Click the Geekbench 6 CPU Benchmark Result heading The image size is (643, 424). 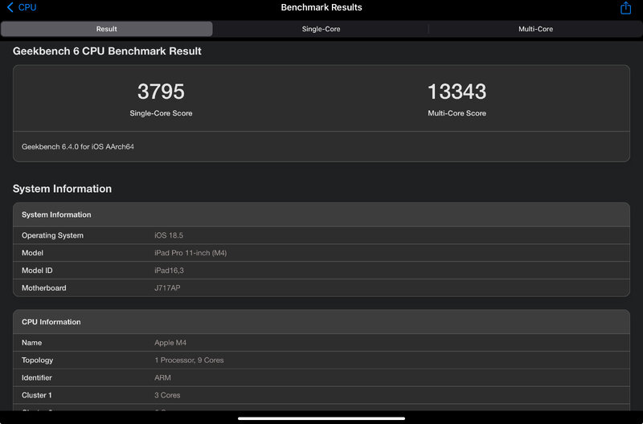coord(107,51)
